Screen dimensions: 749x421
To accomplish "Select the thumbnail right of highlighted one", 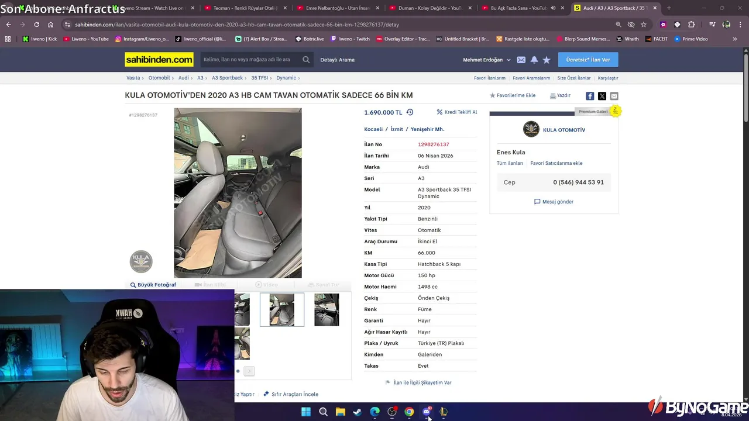I will [327, 309].
